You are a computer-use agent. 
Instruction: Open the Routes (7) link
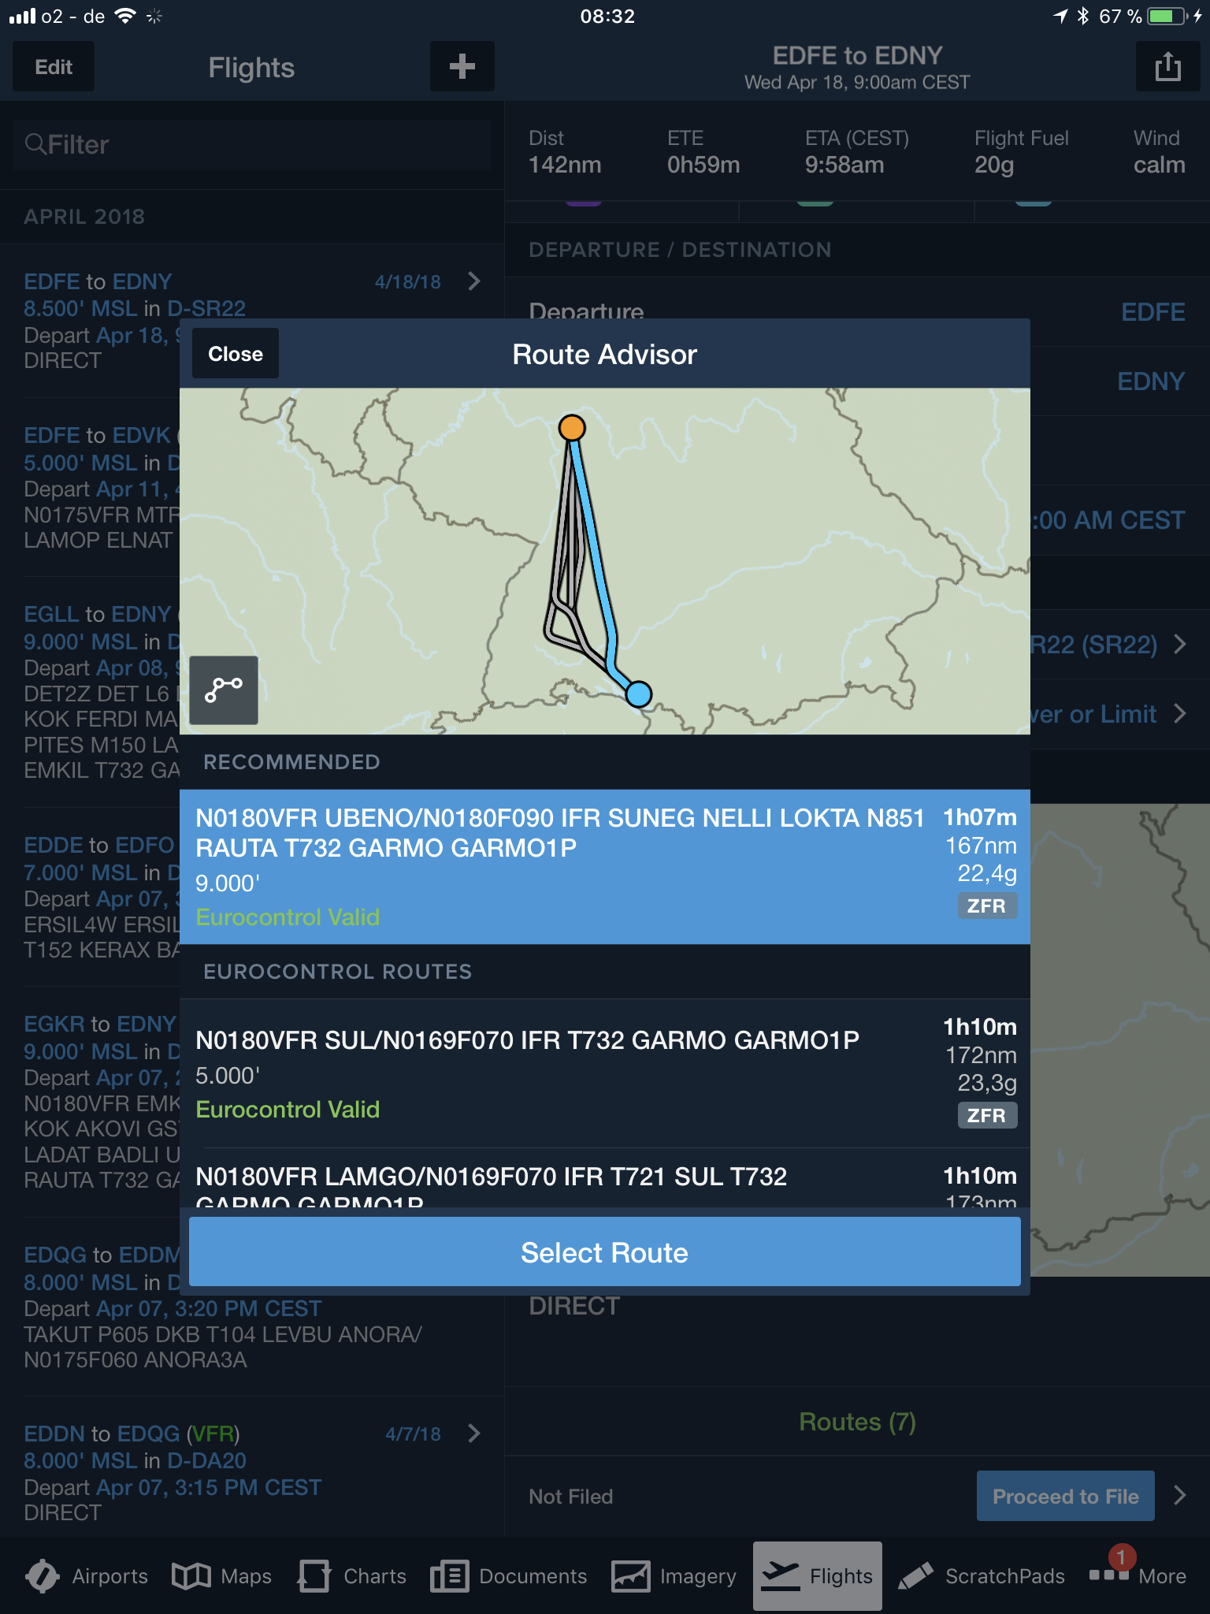point(857,1422)
